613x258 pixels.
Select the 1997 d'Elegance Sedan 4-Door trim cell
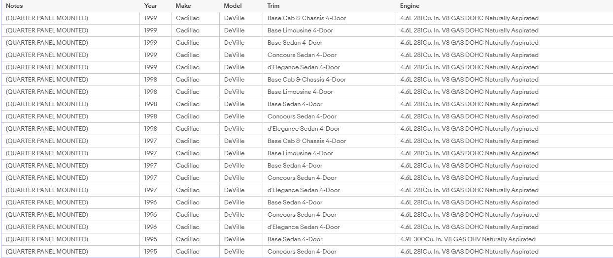pyautogui.click(x=330, y=190)
